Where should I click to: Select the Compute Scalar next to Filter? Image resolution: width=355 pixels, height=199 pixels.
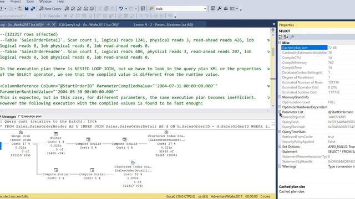[x=88, y=143]
